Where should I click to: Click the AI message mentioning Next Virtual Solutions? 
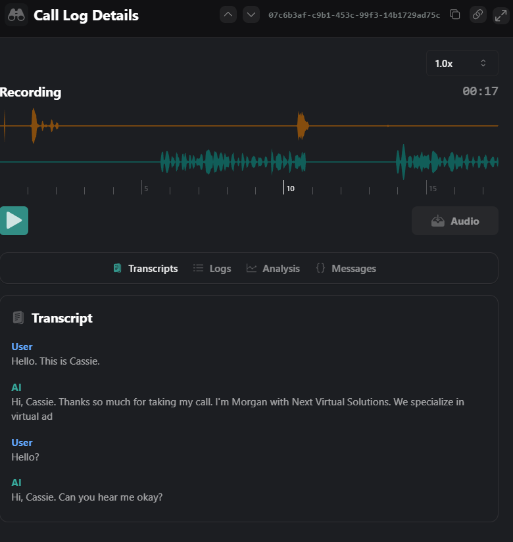237,409
